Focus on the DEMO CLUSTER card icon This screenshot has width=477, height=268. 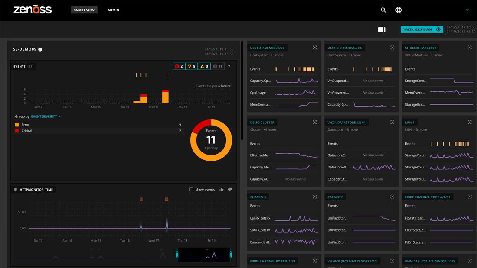[x=315, y=122]
